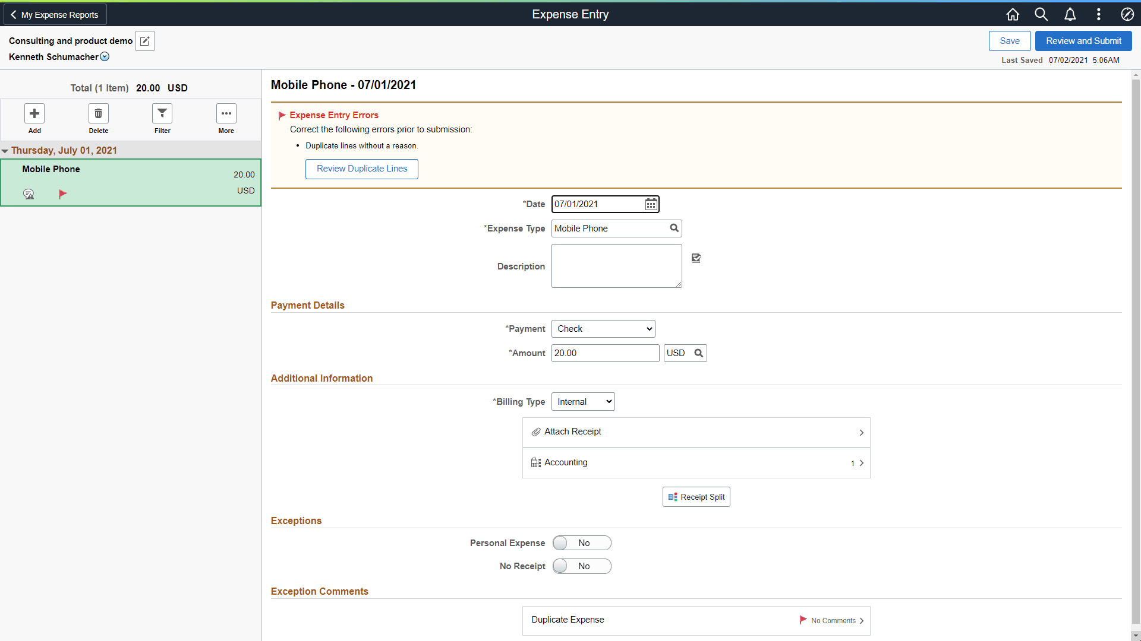Open the three-dot actions menu in header
The image size is (1141, 641).
[1098, 14]
